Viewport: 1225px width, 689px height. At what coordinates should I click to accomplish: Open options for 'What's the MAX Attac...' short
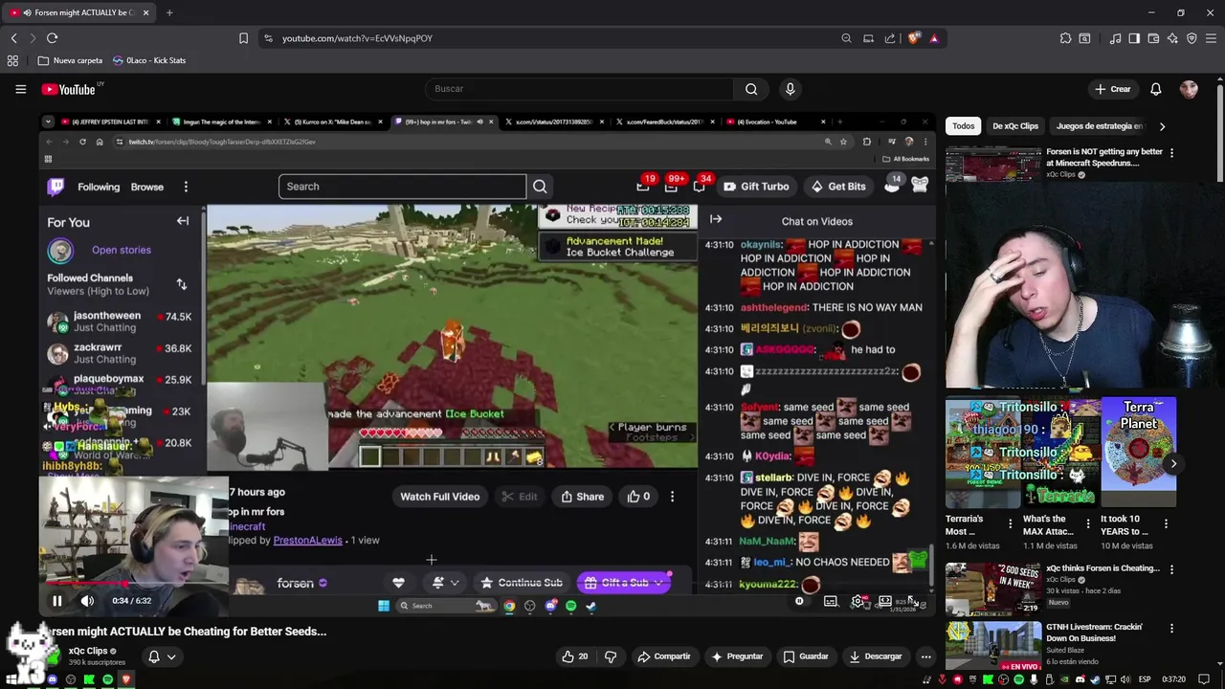(x=1087, y=523)
